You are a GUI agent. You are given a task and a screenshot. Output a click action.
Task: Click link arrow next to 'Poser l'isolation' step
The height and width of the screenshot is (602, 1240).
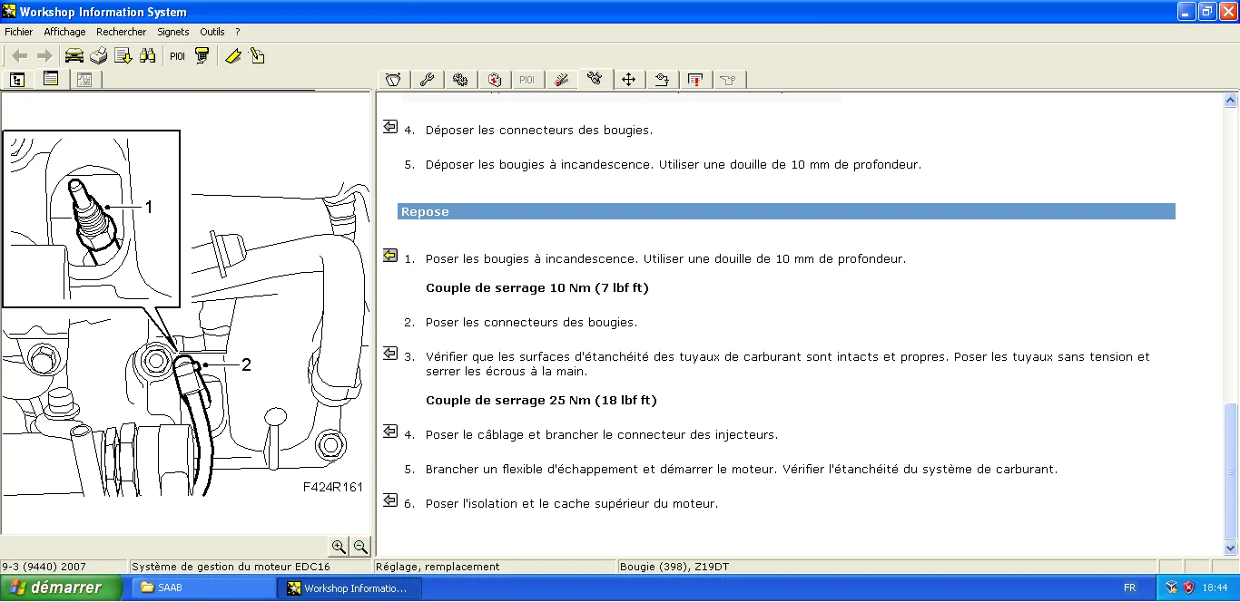pyautogui.click(x=390, y=500)
